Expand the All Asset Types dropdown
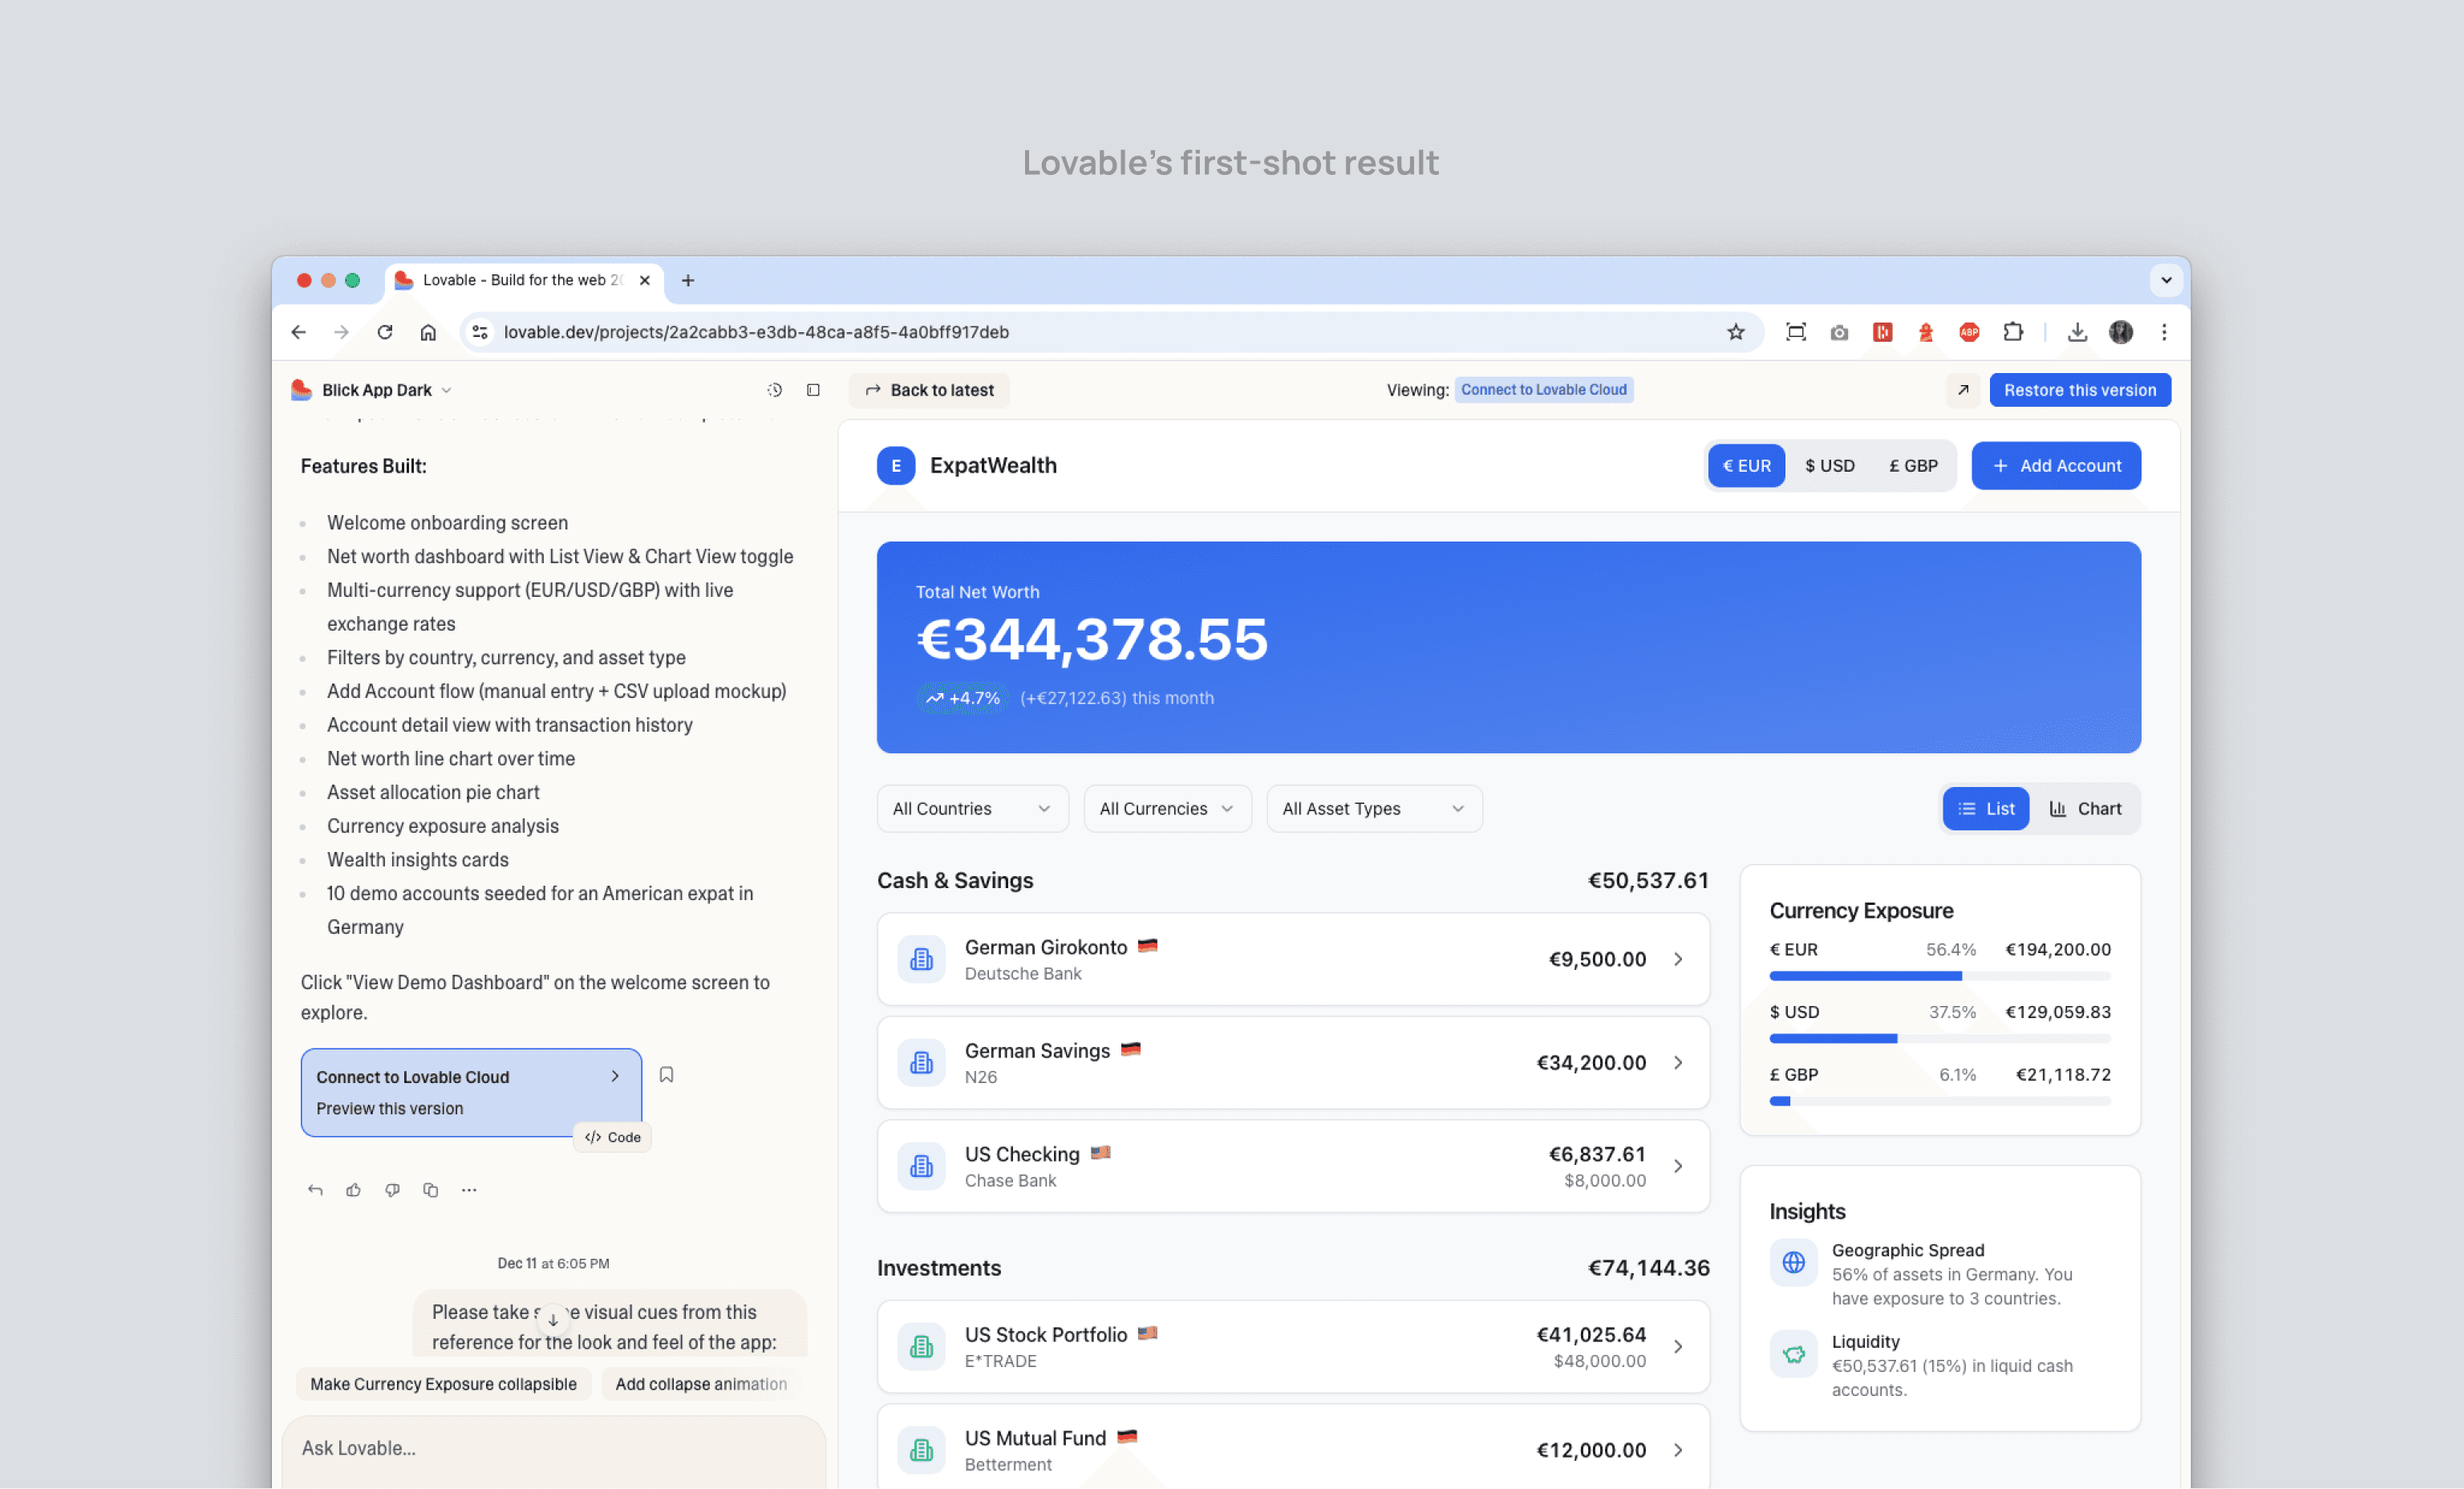Image resolution: width=2464 pixels, height=1489 pixels. point(1373,809)
